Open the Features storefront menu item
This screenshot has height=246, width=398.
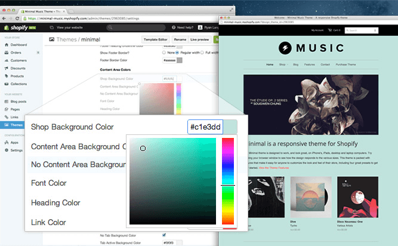point(309,64)
